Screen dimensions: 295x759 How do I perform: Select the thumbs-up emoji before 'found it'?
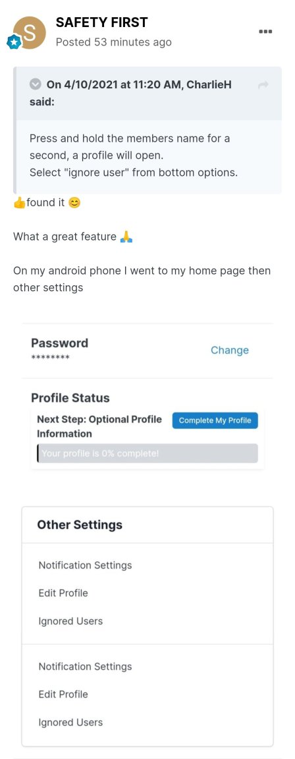19,204
